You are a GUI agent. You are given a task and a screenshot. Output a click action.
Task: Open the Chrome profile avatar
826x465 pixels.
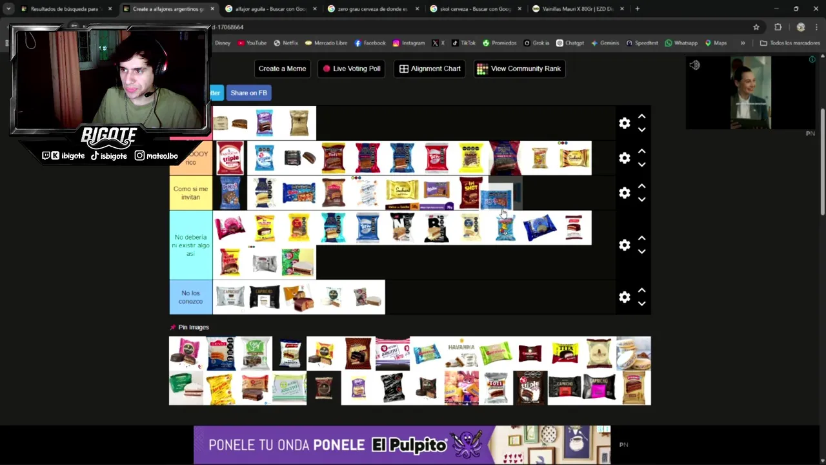tap(801, 27)
